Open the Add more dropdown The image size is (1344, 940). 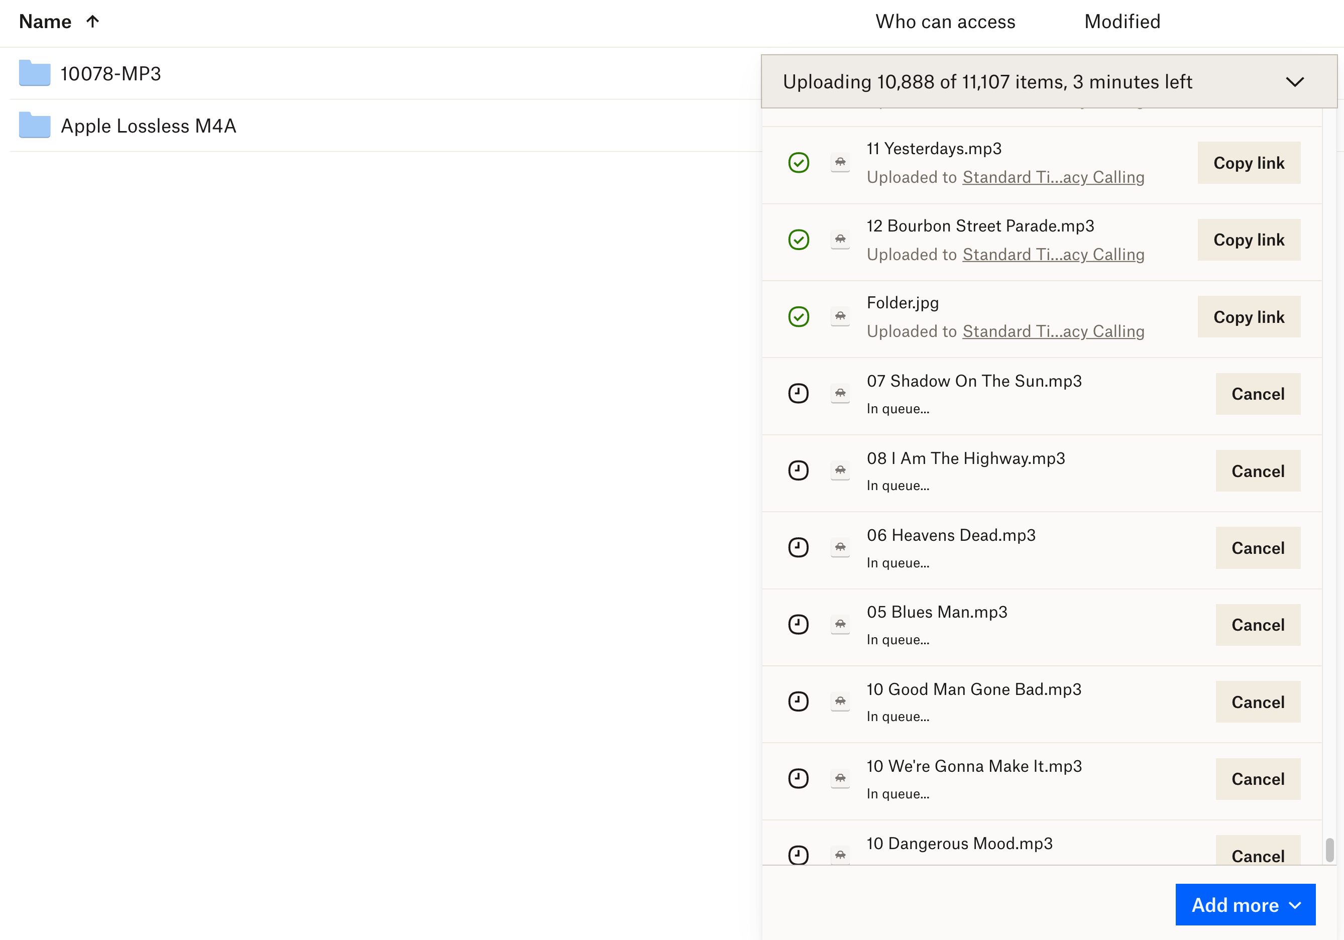pyautogui.click(x=1245, y=904)
